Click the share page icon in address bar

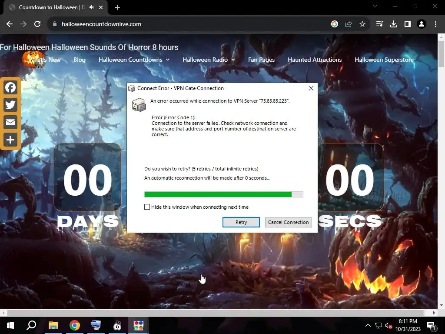click(x=349, y=24)
